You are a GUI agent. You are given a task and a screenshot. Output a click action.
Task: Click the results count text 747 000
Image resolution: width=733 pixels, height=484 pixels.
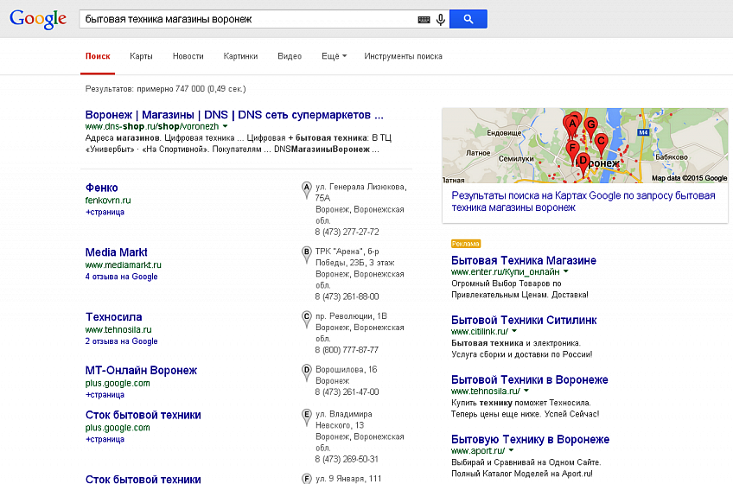(190, 88)
